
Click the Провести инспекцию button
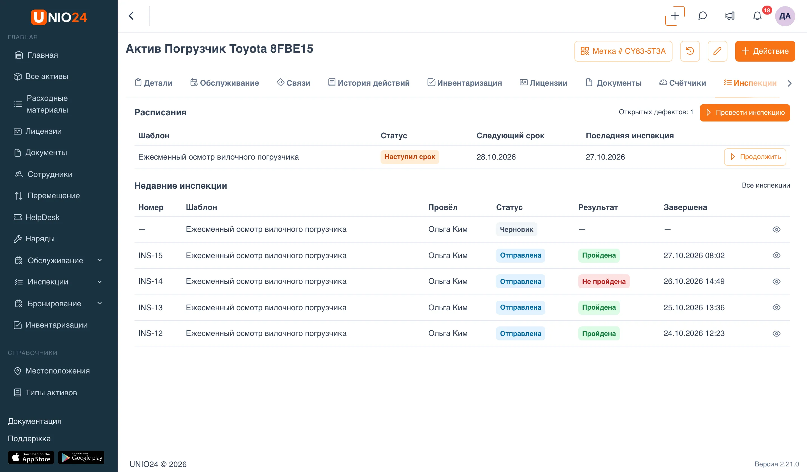(745, 113)
